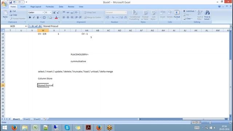Toggle Underline formatting
The width and height of the screenshot is (233, 131).
38,17
